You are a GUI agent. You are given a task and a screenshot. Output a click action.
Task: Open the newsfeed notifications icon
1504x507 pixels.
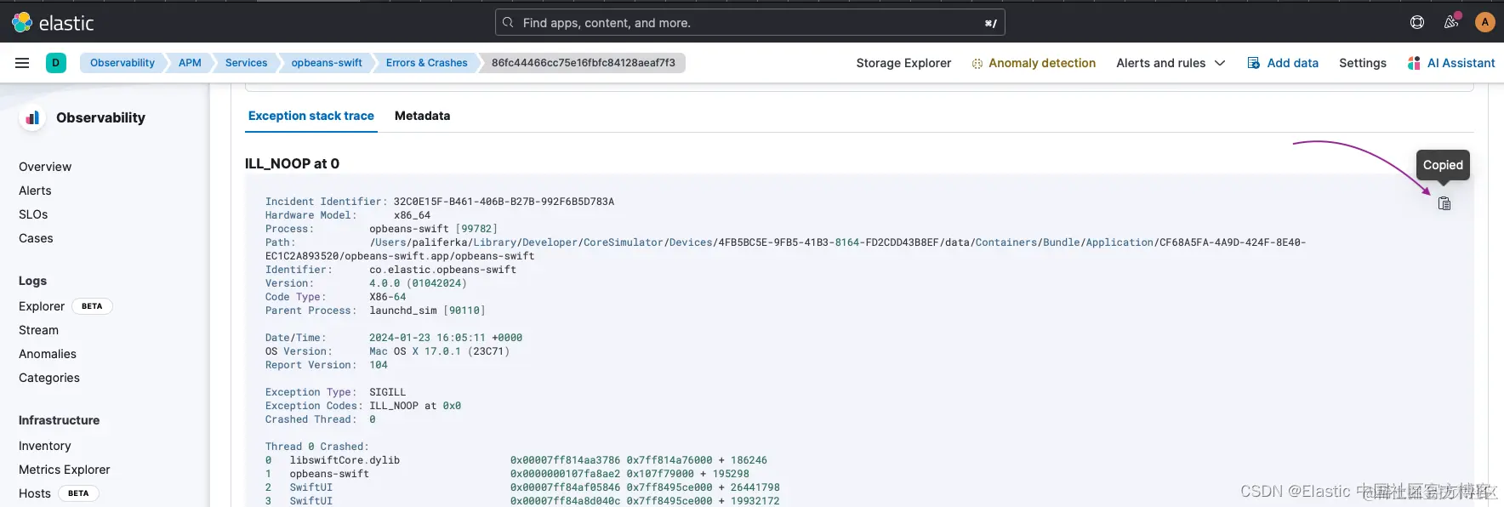[1451, 22]
